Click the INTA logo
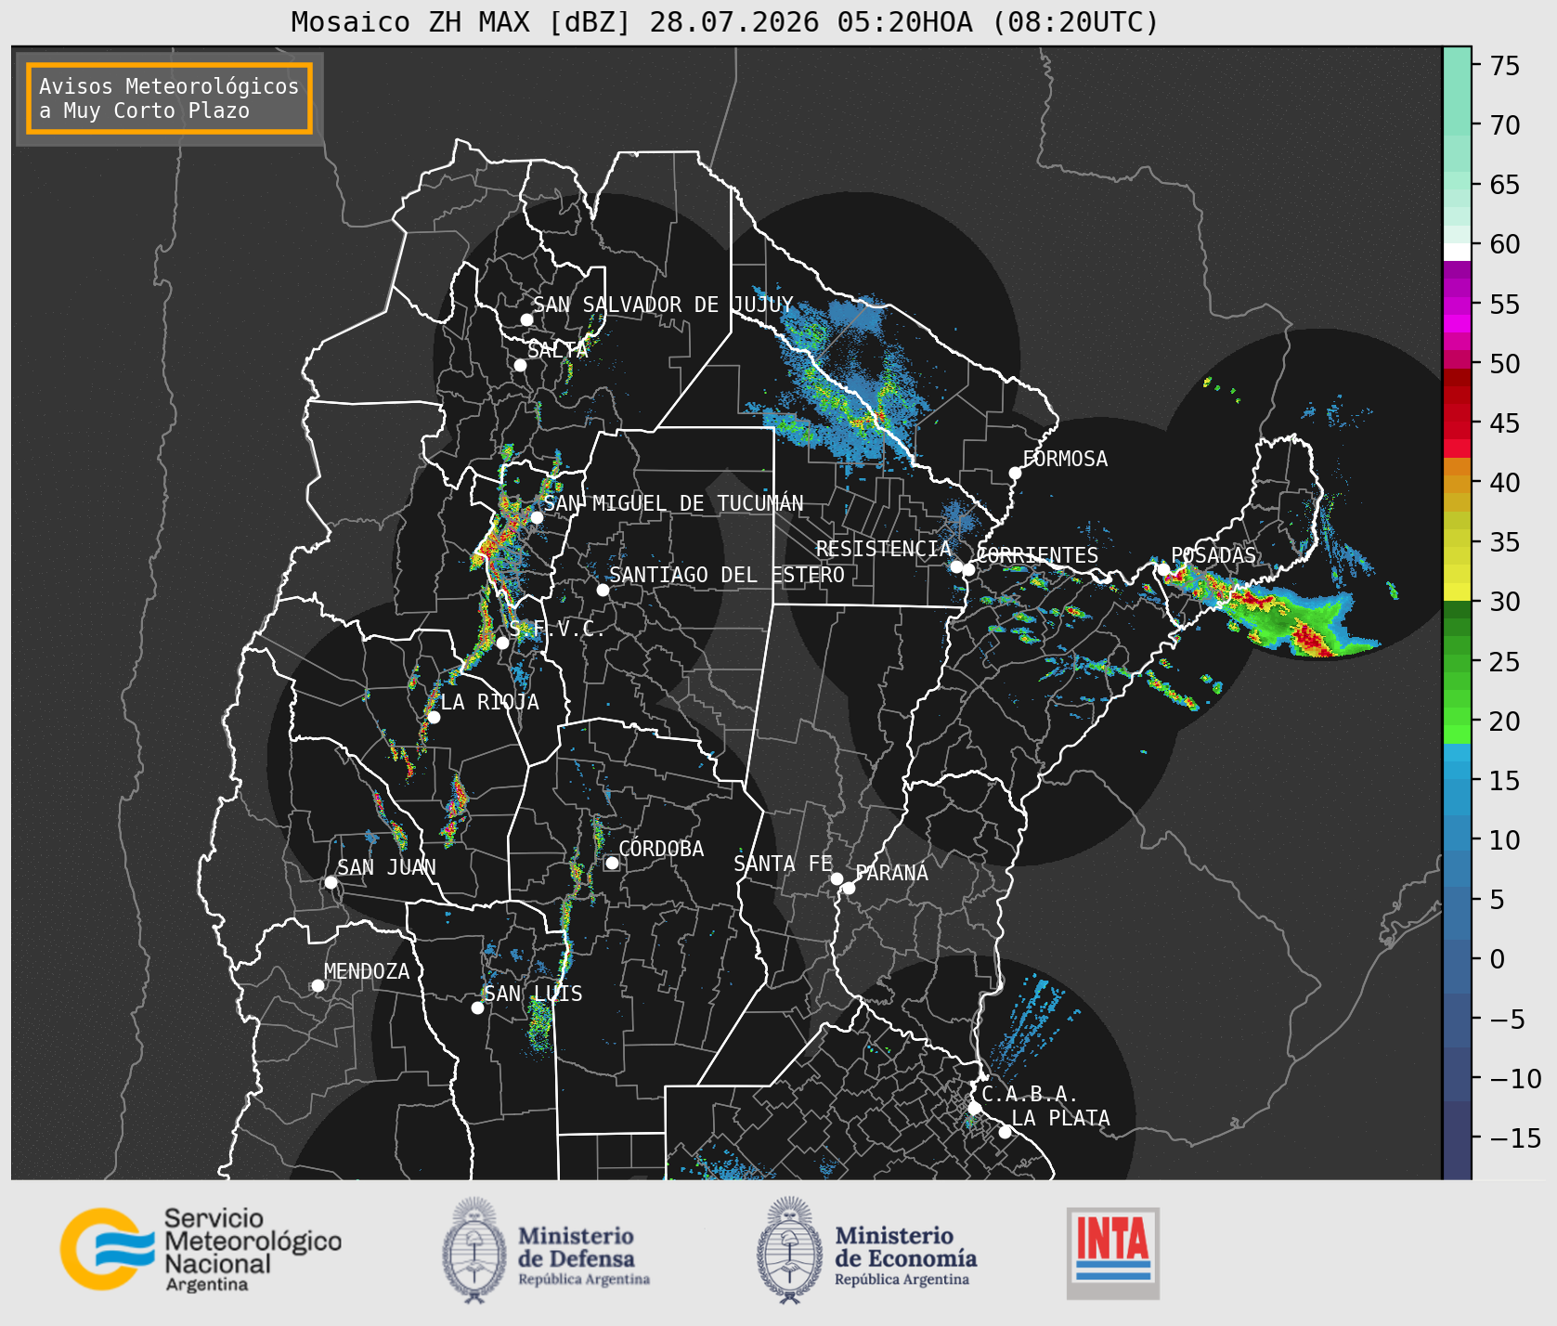The image size is (1557, 1326). click(x=1113, y=1253)
